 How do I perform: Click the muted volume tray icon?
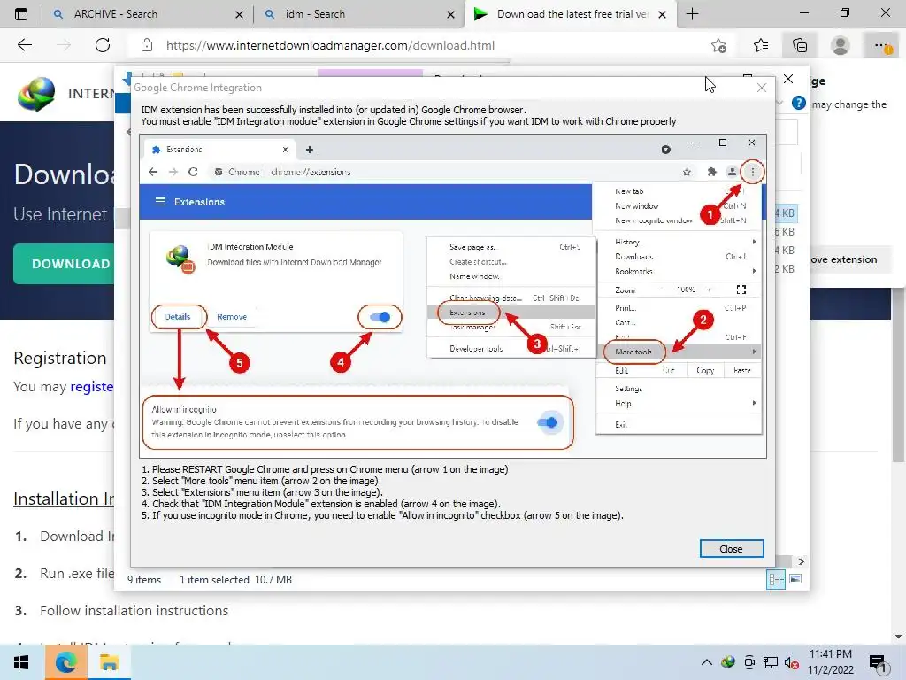click(x=791, y=662)
